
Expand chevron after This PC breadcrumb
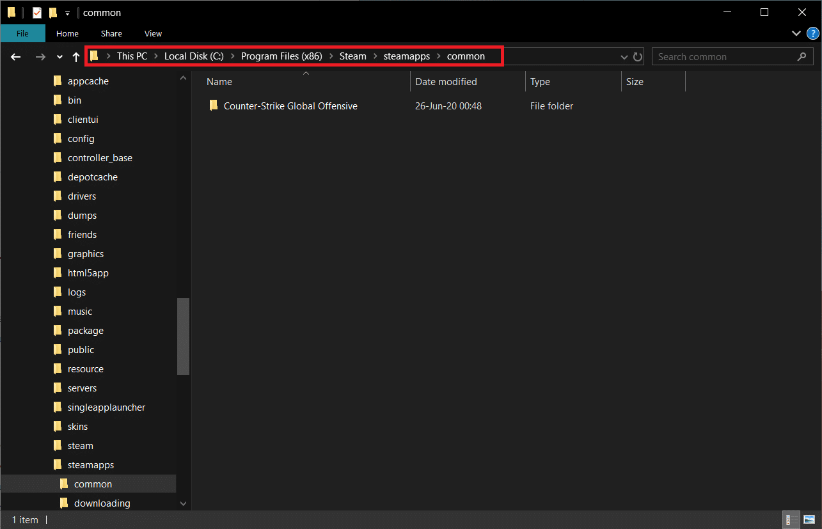[x=156, y=56]
